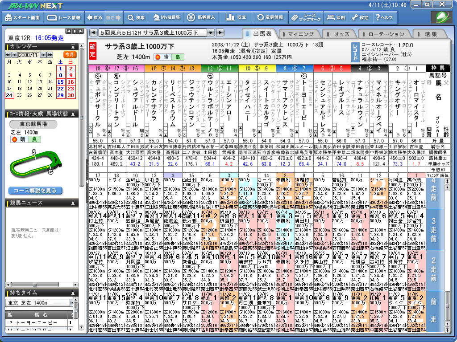
Task: Open the 持ちタイム course dropdown
Action: pyautogui.click(x=73, y=303)
